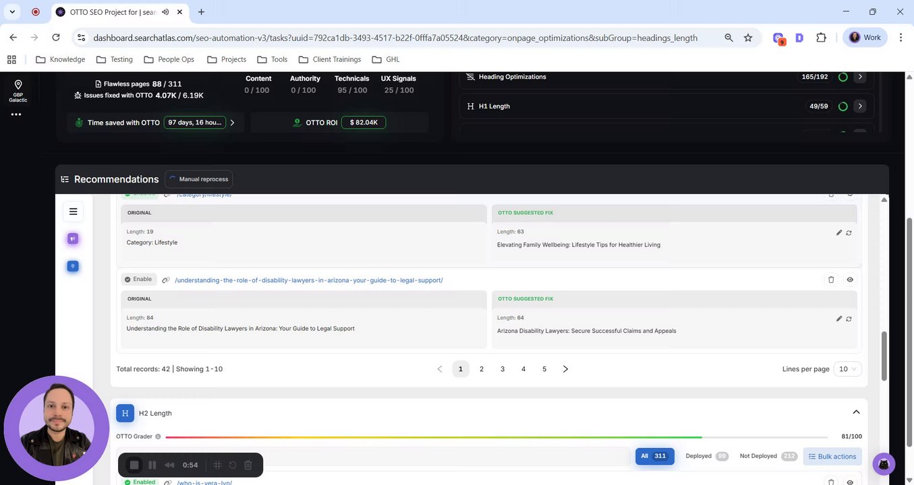Go to pagination page 5
914x485 pixels.
pos(544,369)
